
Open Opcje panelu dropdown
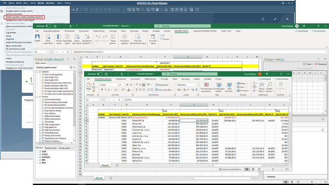coord(113,39)
